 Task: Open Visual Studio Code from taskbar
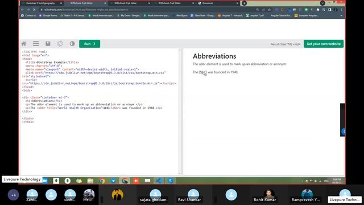159,181
